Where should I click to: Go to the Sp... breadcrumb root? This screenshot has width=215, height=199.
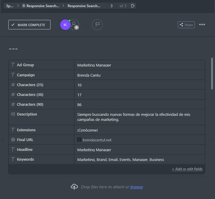point(10,6)
